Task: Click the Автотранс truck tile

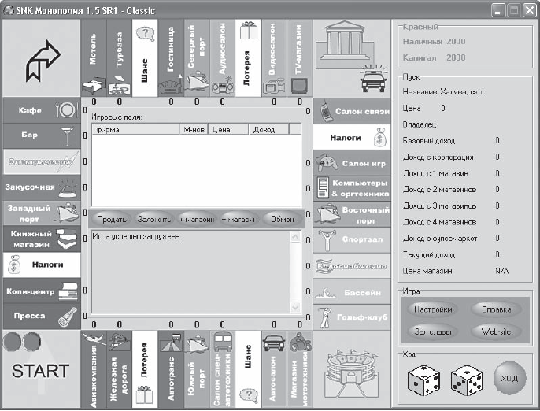Action: [171, 369]
